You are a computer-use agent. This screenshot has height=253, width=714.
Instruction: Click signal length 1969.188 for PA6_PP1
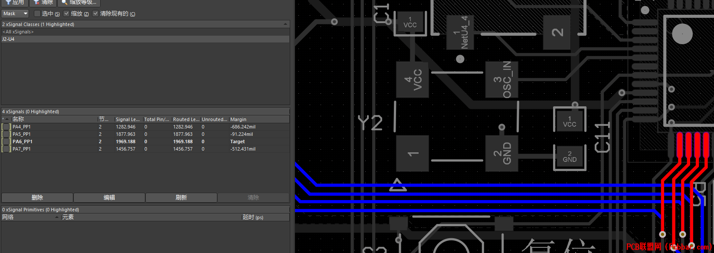point(125,141)
